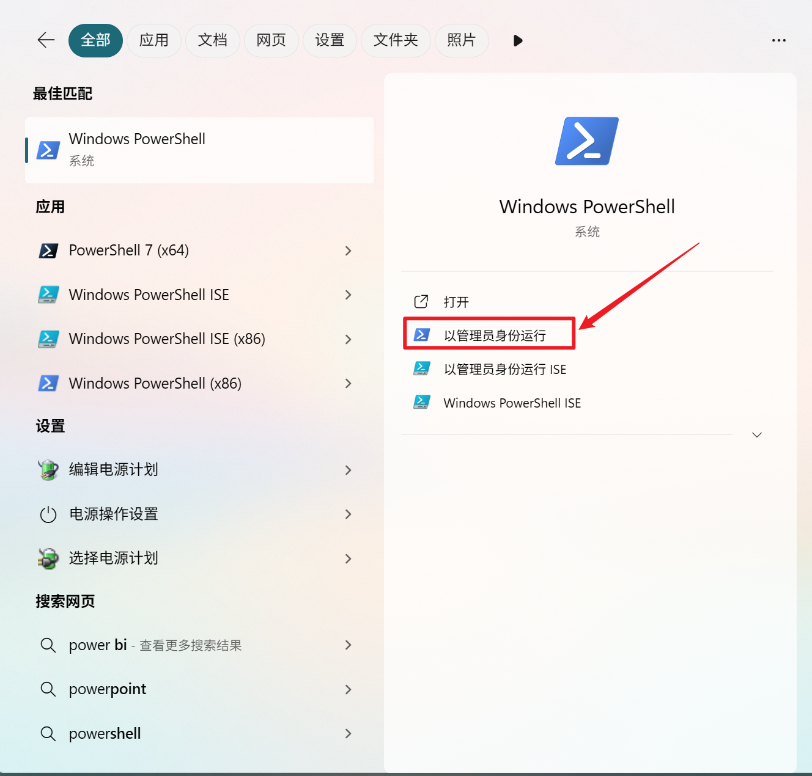Click the icon beside Windows PowerShell ISE in the details pane

[421, 402]
